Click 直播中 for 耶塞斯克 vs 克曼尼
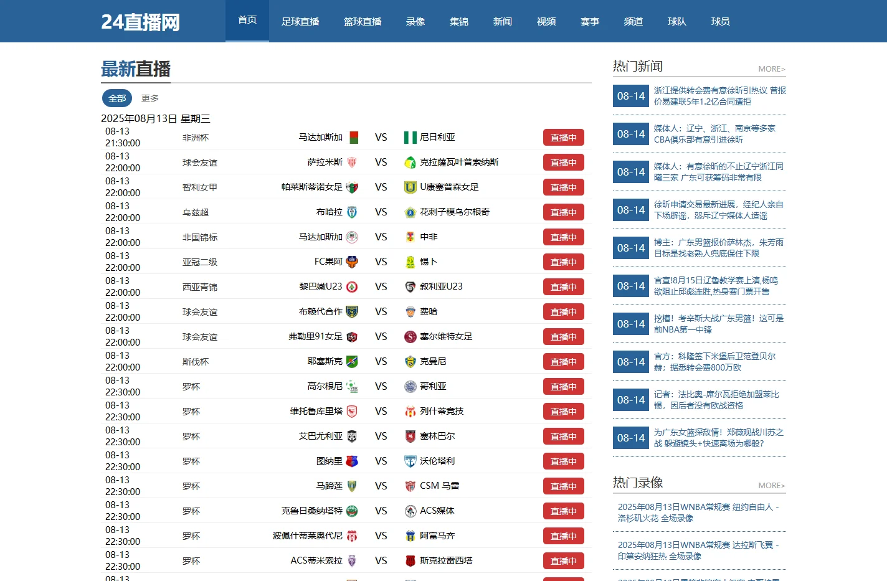The width and height of the screenshot is (887, 581). pyautogui.click(x=564, y=362)
